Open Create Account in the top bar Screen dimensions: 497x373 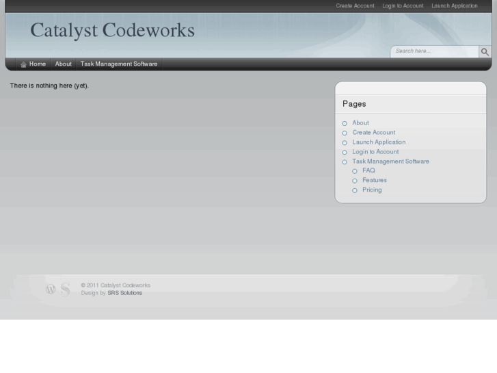(x=355, y=5)
